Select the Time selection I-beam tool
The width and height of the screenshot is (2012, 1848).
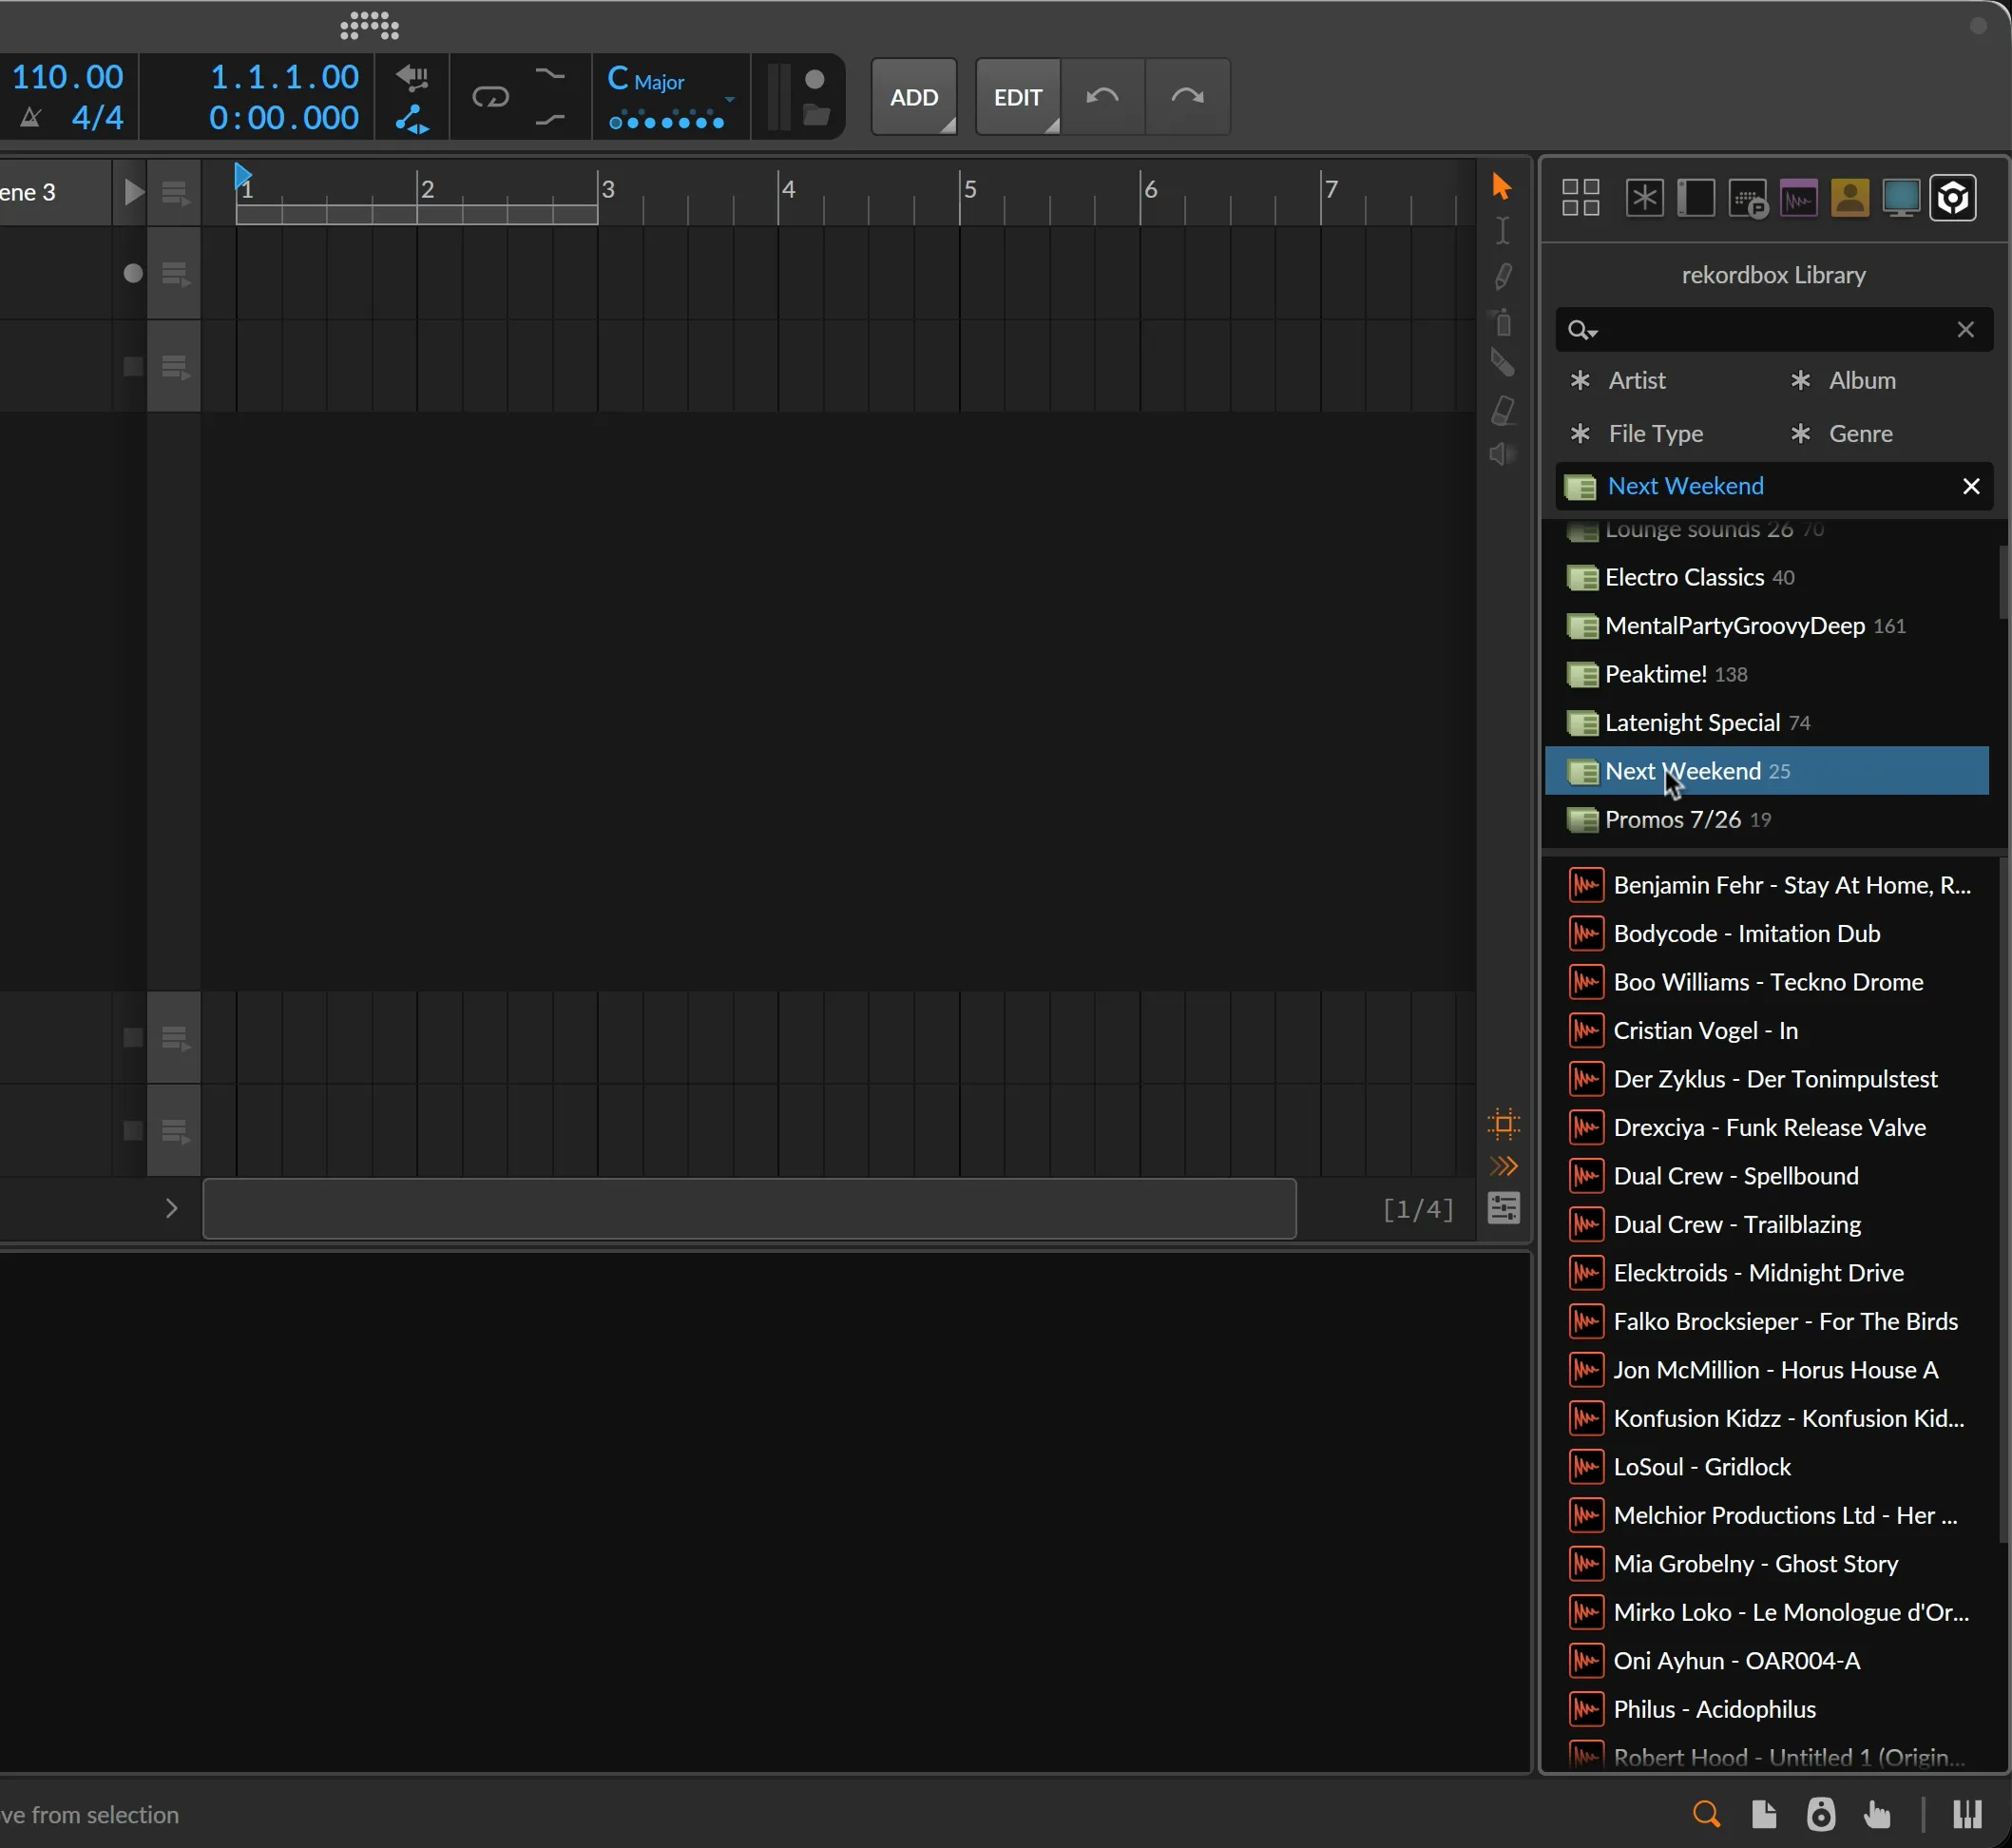coord(1503,231)
